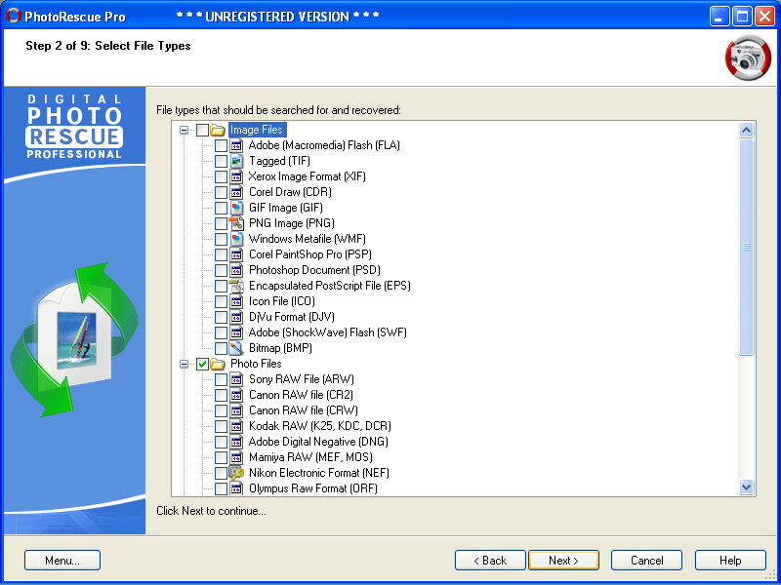The height and width of the screenshot is (585, 781).
Task: Click the Olympus Raw Format (ORF) icon
Action: pyautogui.click(x=236, y=488)
